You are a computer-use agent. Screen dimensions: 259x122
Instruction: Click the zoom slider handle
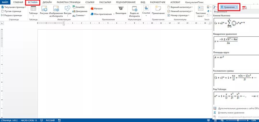tap(238, 120)
